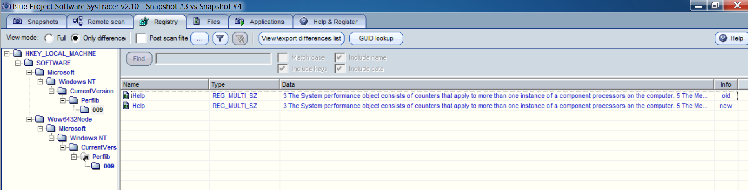748x190 pixels.
Task: Toggle the Include name checkbox
Action: point(340,57)
